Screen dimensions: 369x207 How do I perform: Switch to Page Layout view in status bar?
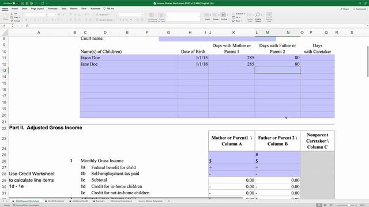tap(325, 205)
